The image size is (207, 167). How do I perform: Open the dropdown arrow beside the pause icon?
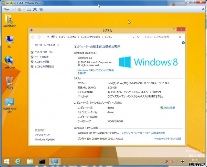click(x=24, y=9)
